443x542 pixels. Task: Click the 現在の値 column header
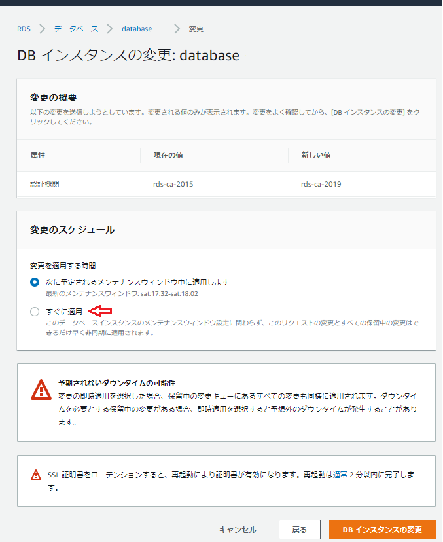tap(168, 156)
